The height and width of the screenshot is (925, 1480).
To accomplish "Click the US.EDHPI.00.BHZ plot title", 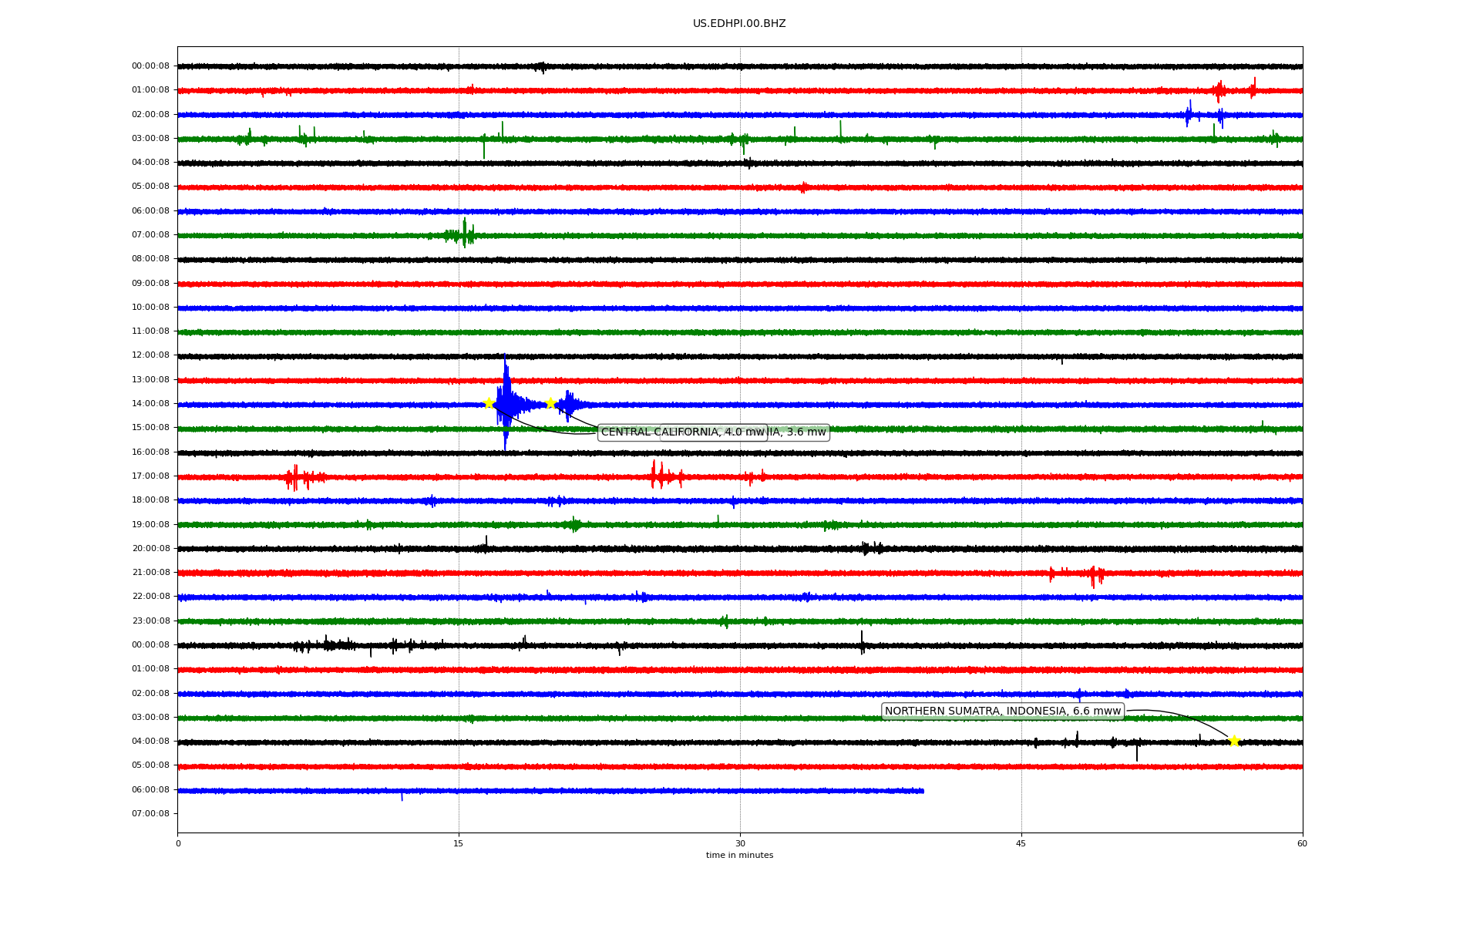I will point(739,24).
